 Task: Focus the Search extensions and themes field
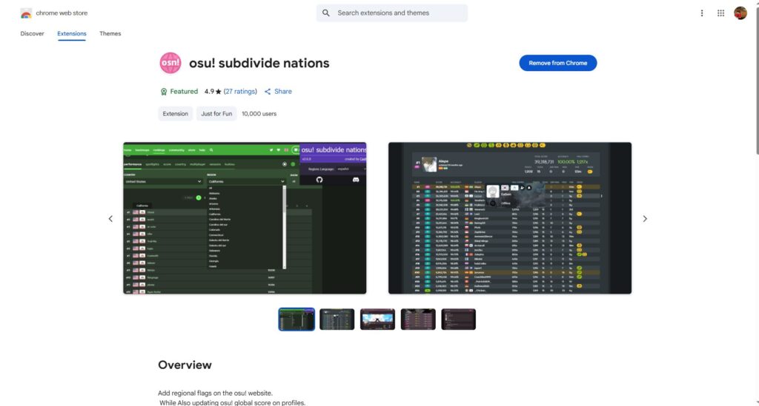(392, 13)
